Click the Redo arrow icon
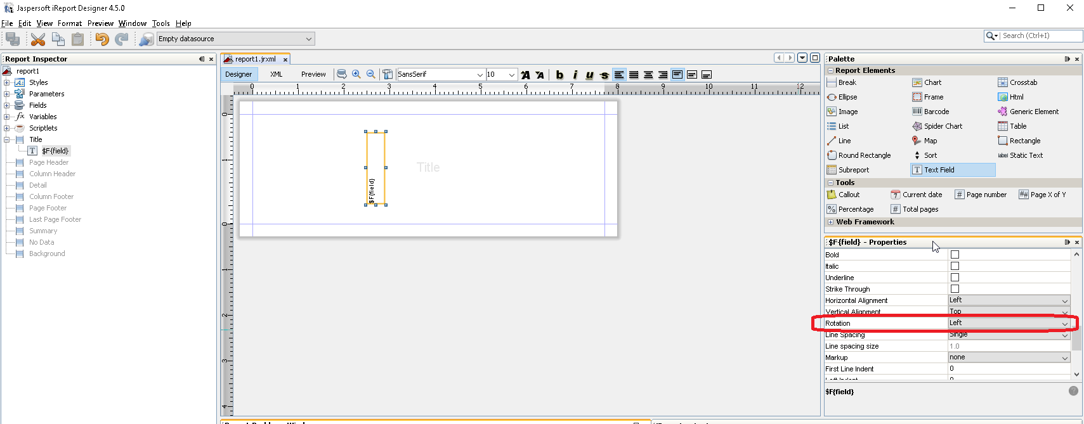Image resolution: width=1084 pixels, height=424 pixels. (x=122, y=39)
